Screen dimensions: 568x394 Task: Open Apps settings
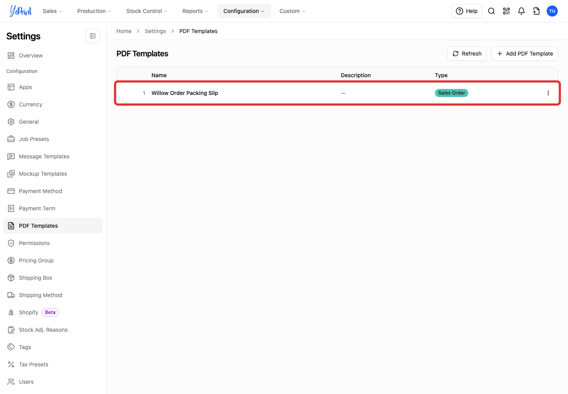click(x=53, y=87)
